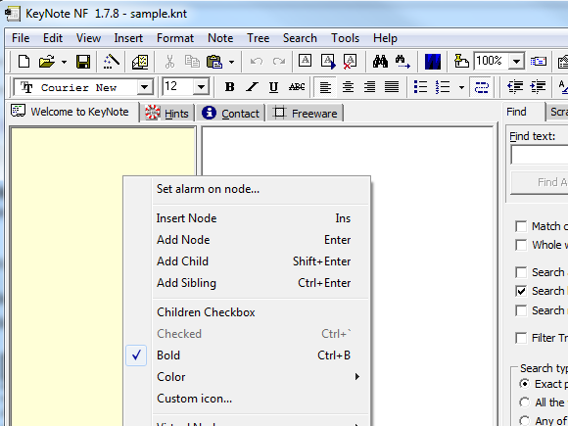This screenshot has width=568, height=426.
Task: Click the binoculars Find icon
Action: [380, 62]
